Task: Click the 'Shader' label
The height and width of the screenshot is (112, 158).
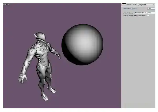Action: [x=129, y=5]
